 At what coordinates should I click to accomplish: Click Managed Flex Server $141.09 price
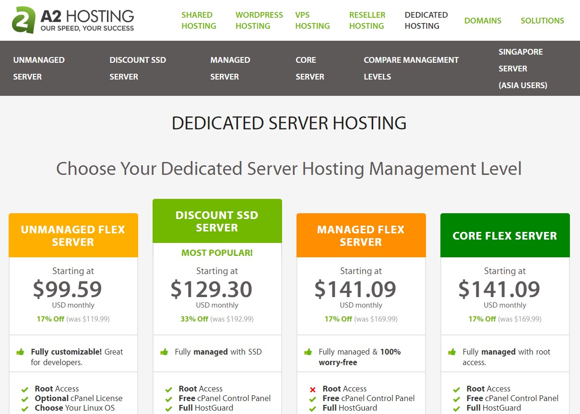(355, 289)
